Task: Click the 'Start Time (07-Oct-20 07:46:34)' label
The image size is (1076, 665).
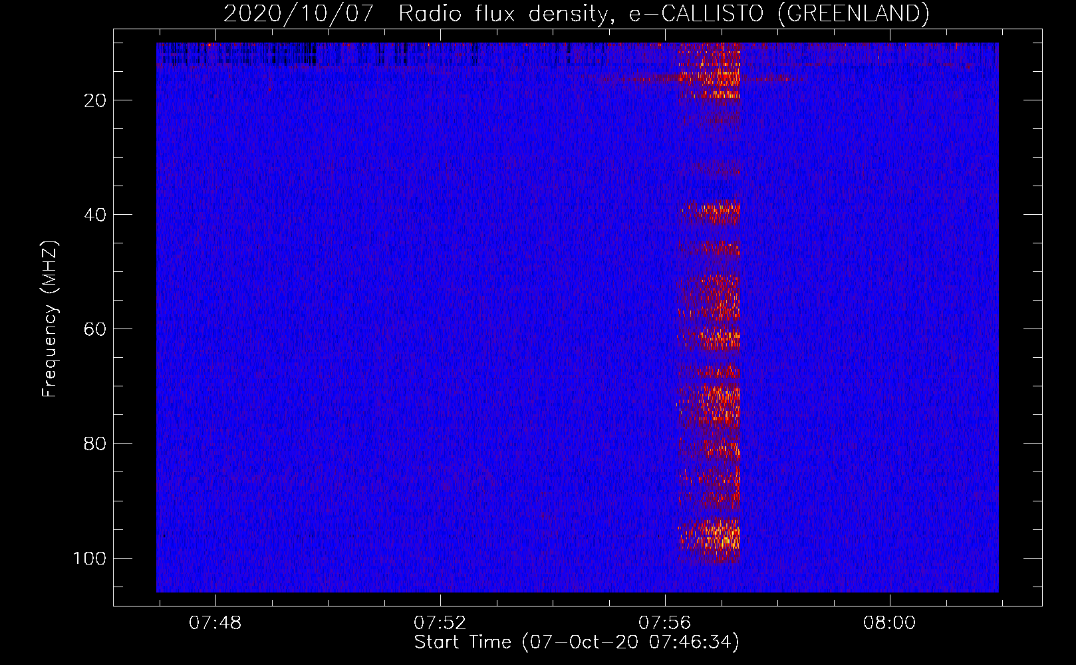Action: 577,642
